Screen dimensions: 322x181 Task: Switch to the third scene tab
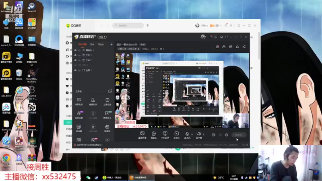click(101, 44)
